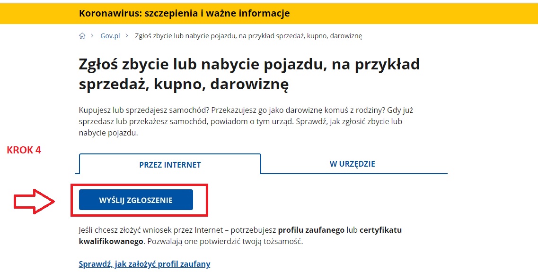This screenshot has height=279, width=538.
Task: Click the red highlight rectangle around the button
Action: 141,185
